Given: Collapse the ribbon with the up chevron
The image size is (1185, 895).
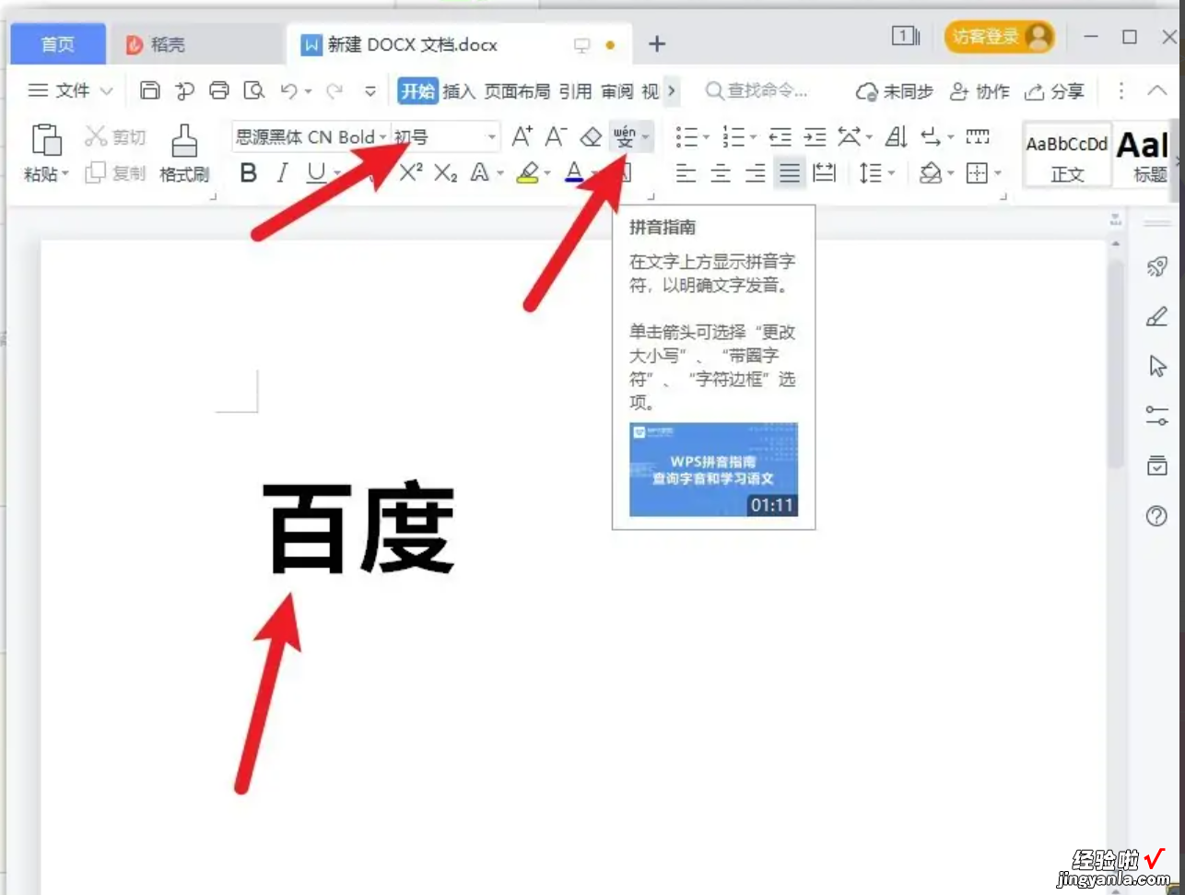Looking at the screenshot, I should click(1157, 90).
